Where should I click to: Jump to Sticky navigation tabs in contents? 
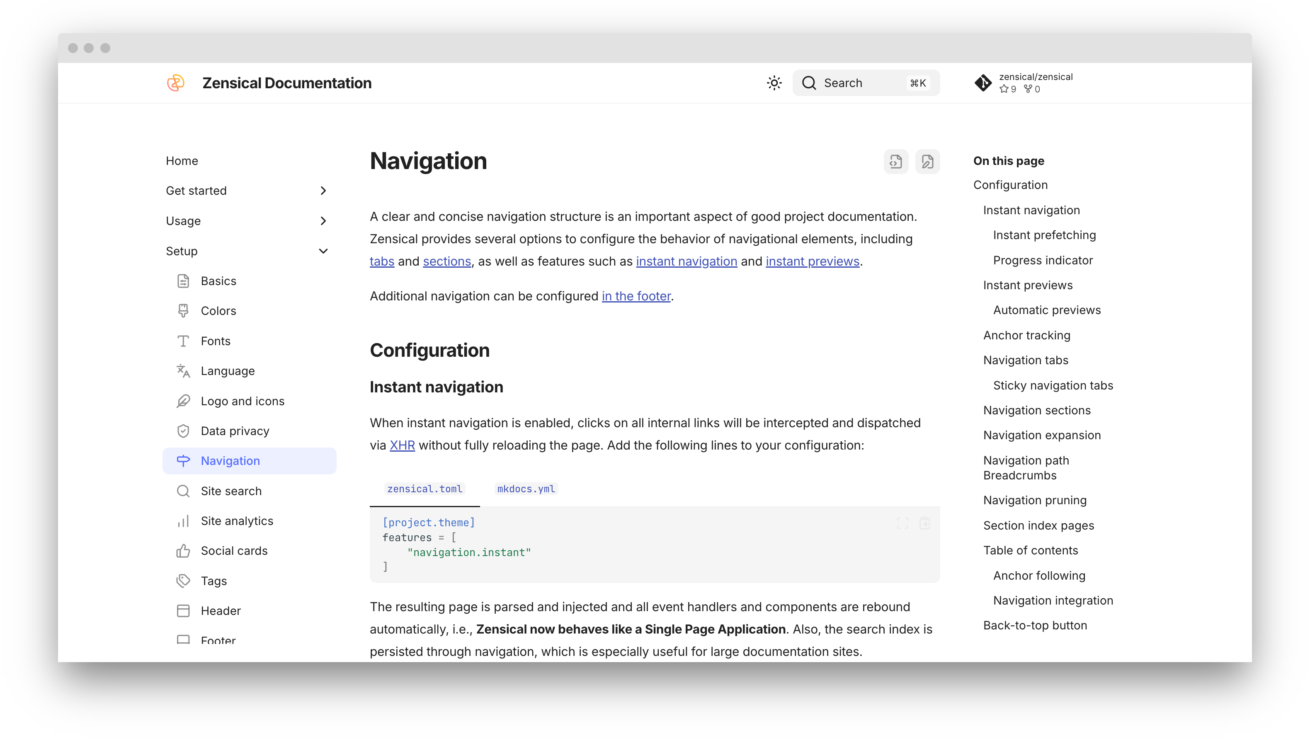point(1053,385)
